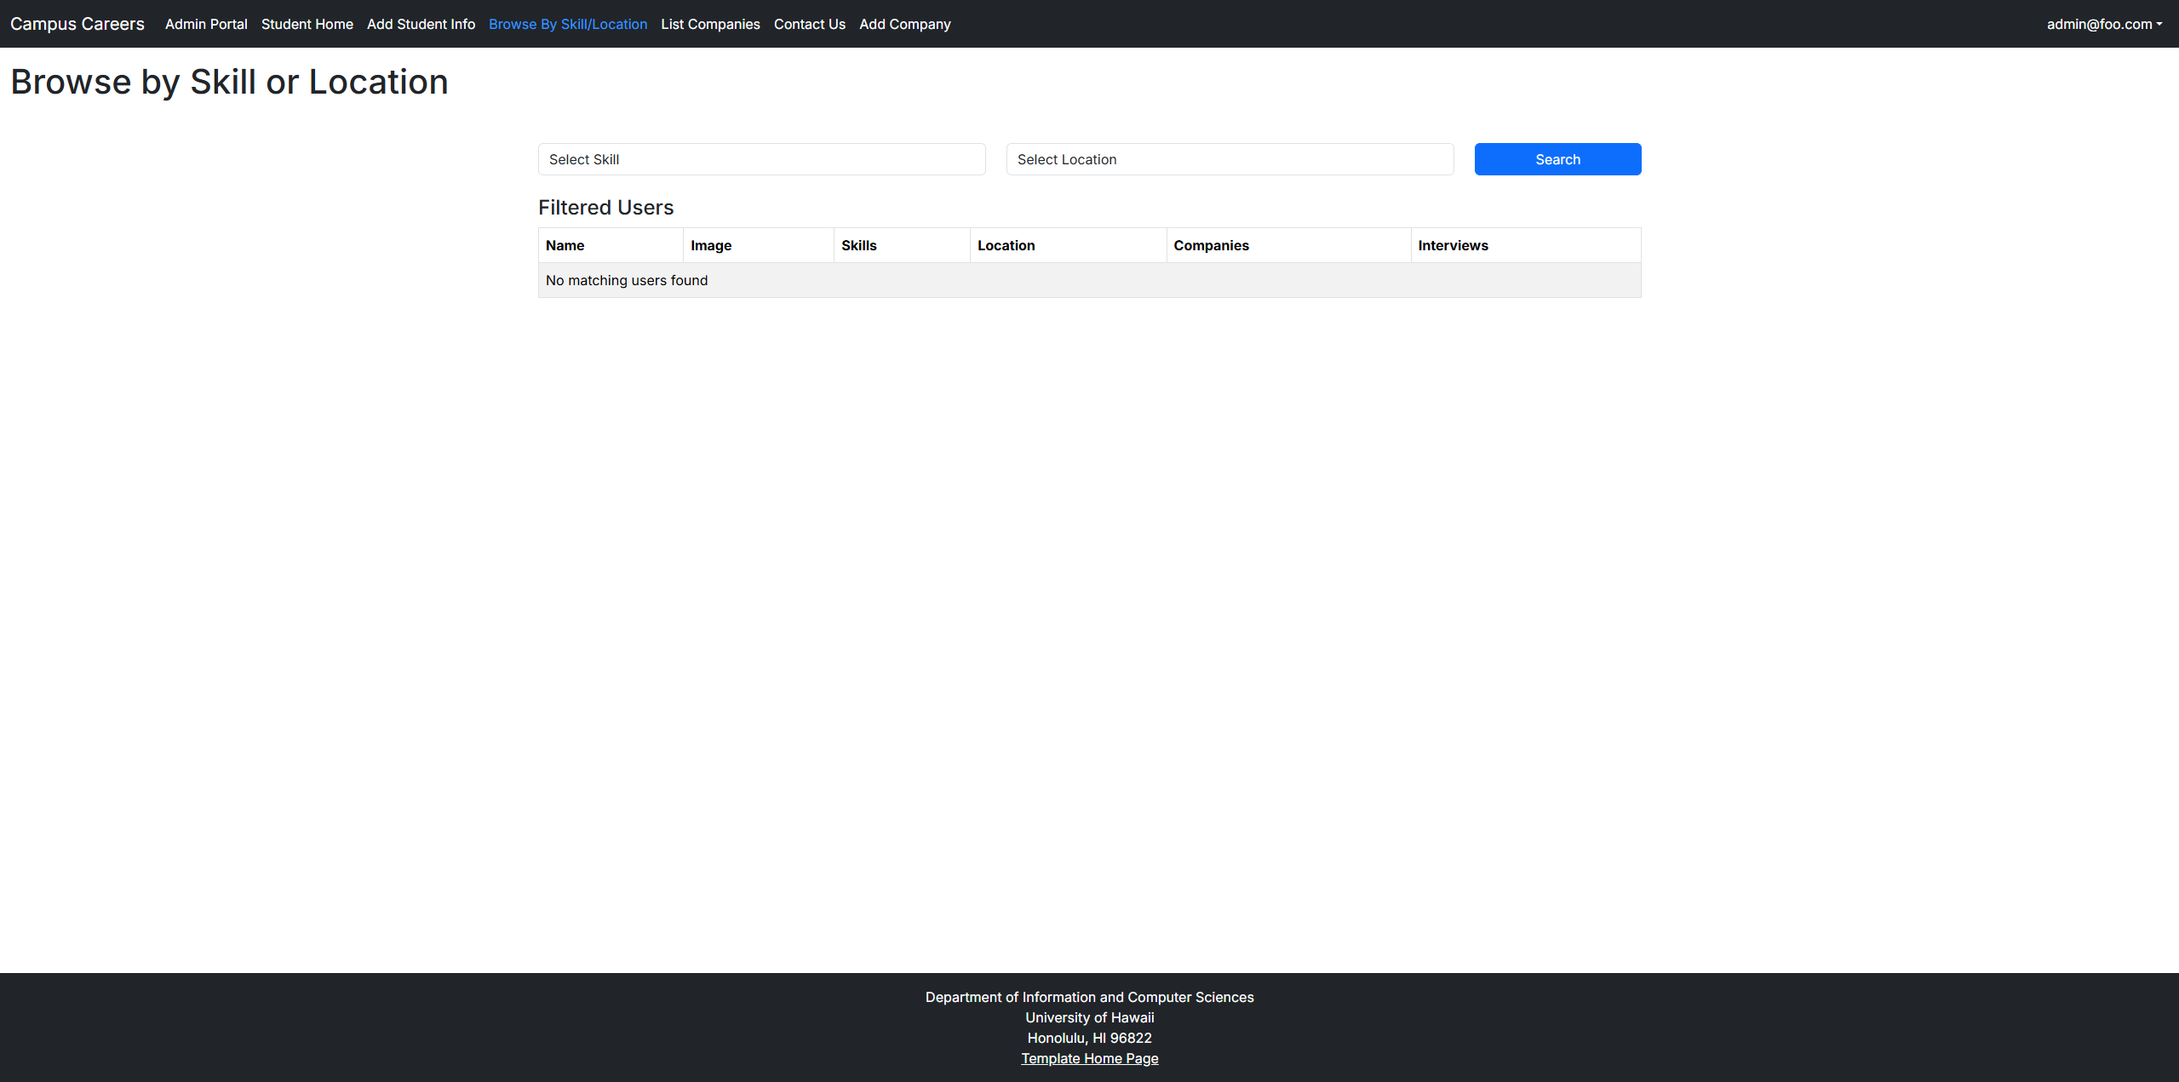Click the blue Search button
This screenshot has height=1082, width=2179.
(1557, 159)
